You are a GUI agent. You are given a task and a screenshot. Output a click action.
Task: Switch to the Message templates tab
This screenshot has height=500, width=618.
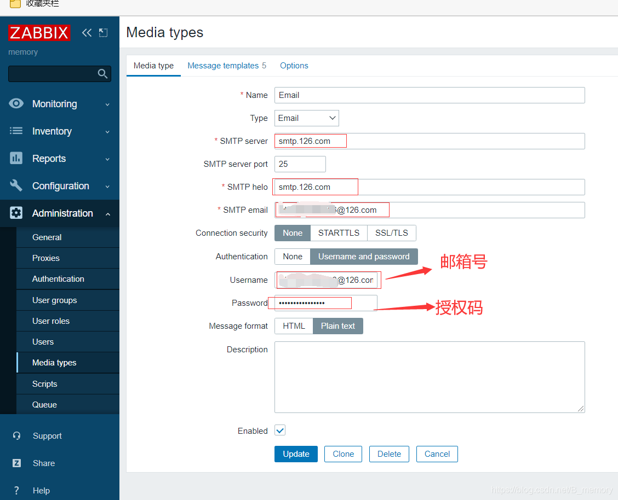(227, 66)
